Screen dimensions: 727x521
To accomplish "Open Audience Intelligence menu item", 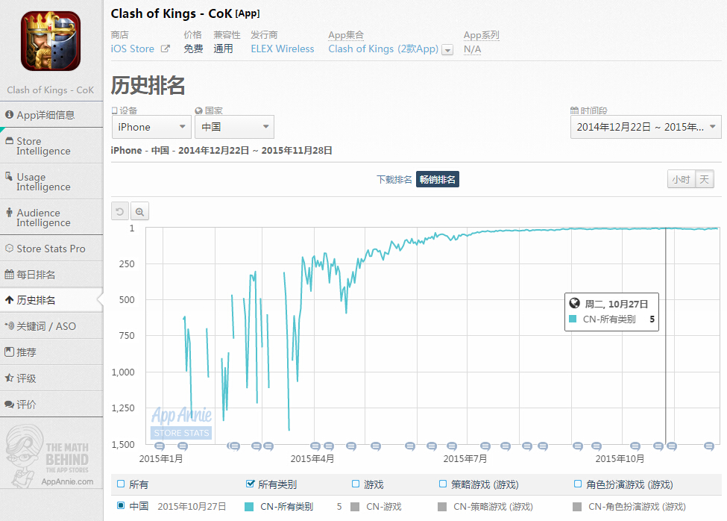I will coord(51,218).
